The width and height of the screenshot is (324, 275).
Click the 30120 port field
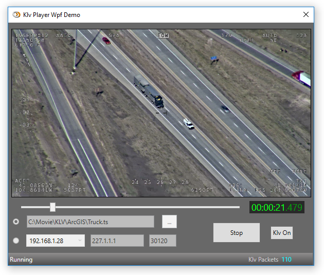click(162, 241)
